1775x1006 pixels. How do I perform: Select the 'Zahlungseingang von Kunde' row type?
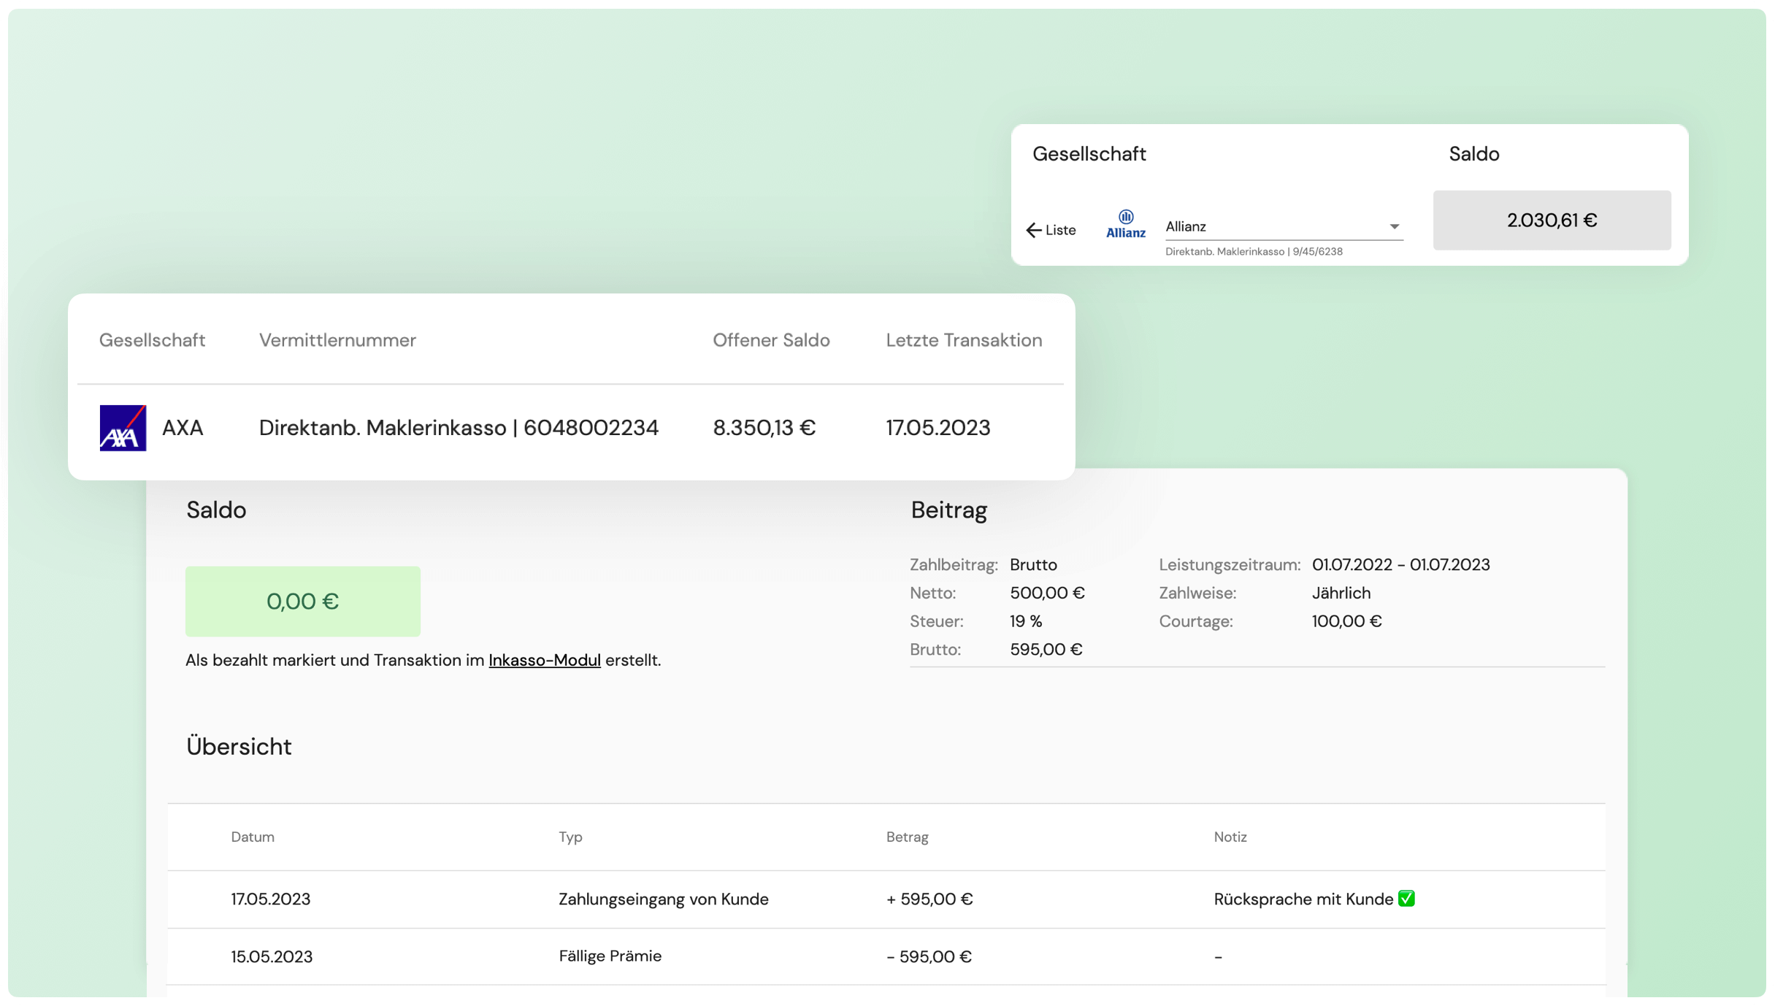click(x=663, y=899)
